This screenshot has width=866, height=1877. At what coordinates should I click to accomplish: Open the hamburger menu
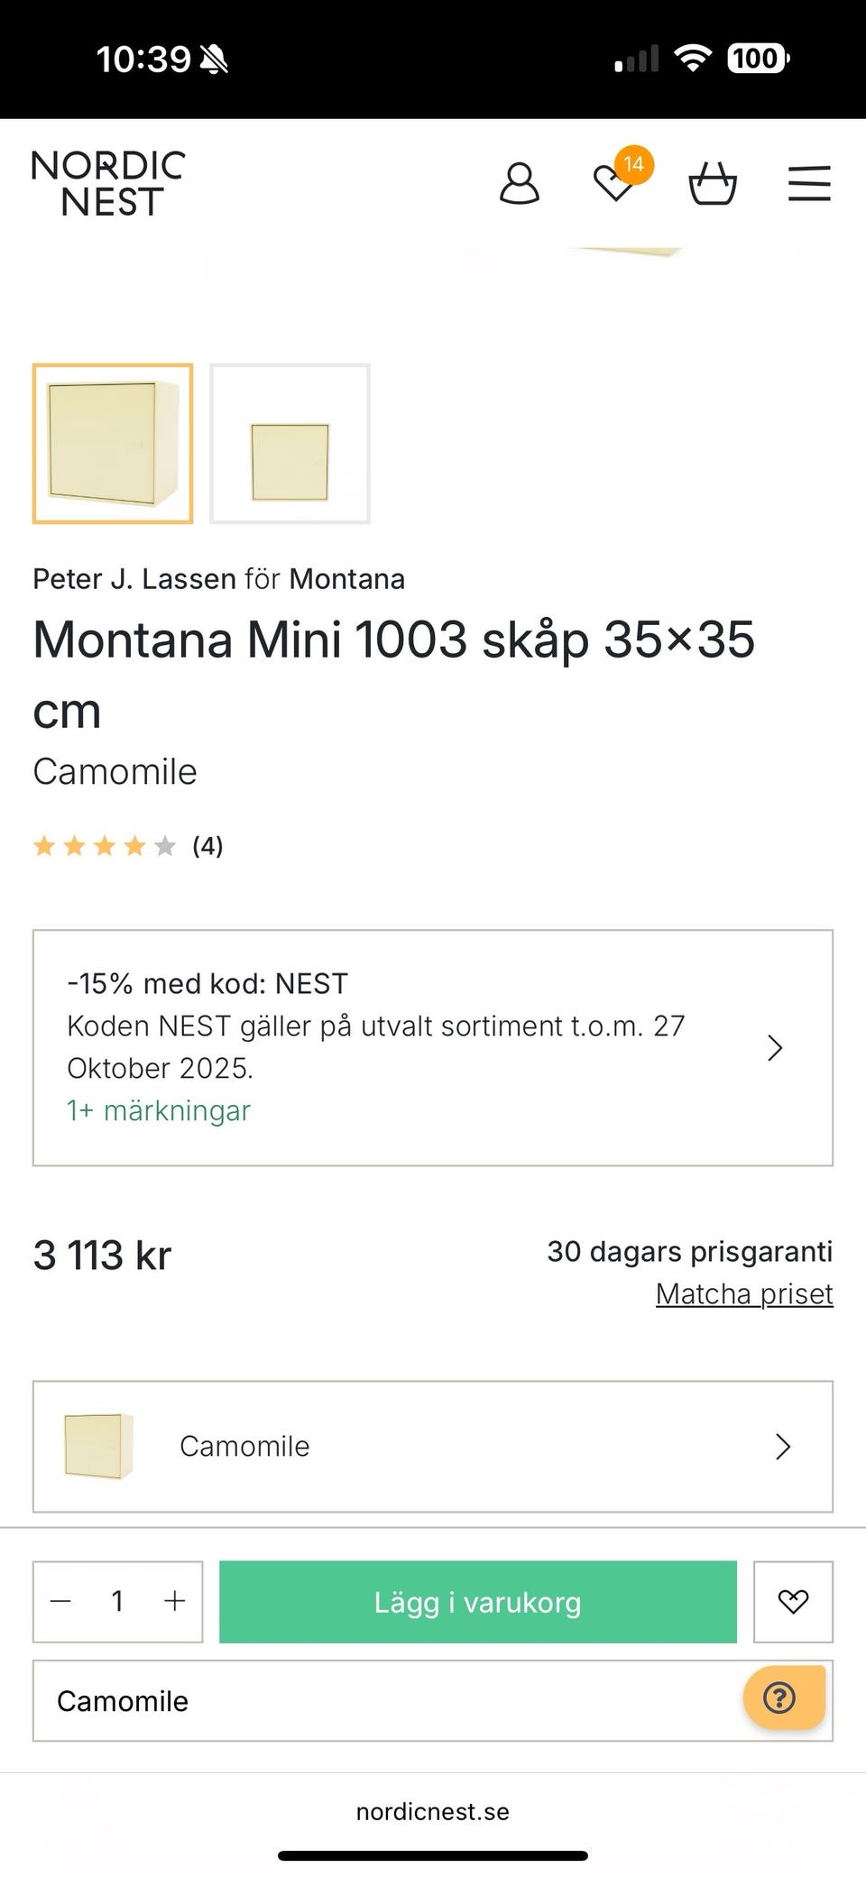[x=809, y=183]
